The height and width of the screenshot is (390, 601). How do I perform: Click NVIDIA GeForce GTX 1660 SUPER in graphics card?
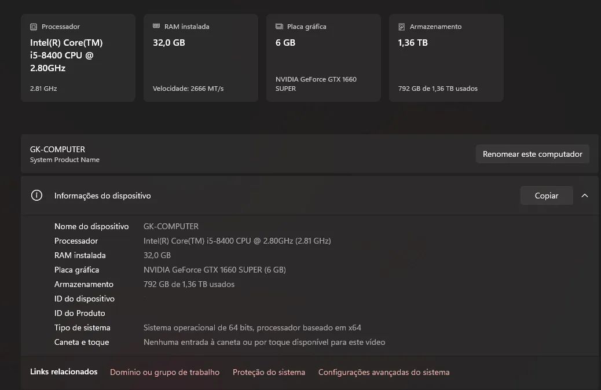(x=316, y=84)
